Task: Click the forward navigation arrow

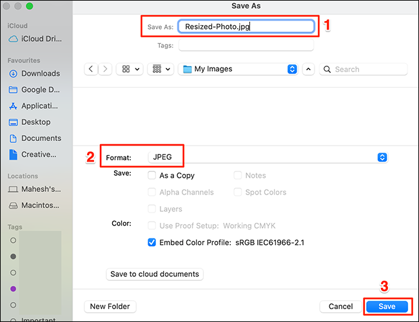Action: 105,69
